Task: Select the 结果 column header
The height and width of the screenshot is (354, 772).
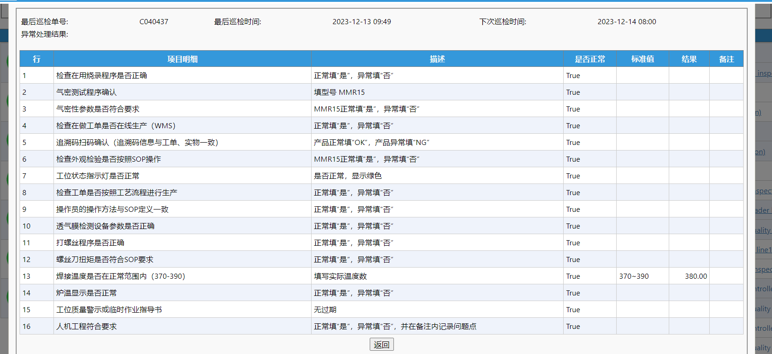Action: [689, 59]
